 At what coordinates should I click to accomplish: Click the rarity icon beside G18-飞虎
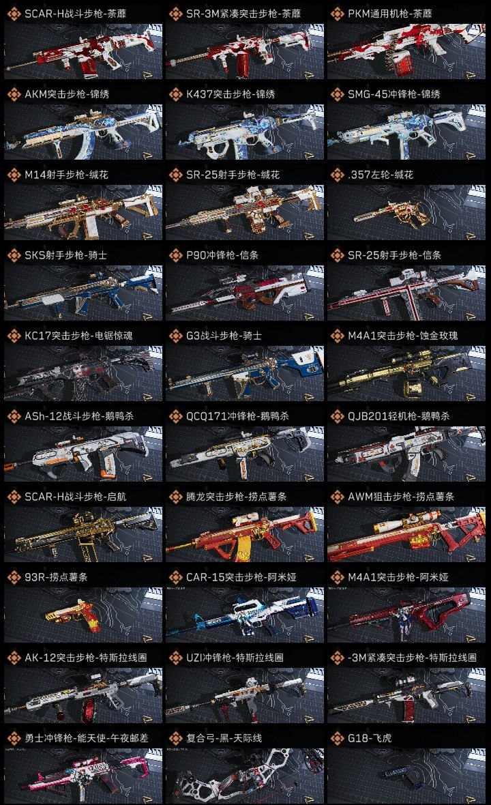pos(337,738)
